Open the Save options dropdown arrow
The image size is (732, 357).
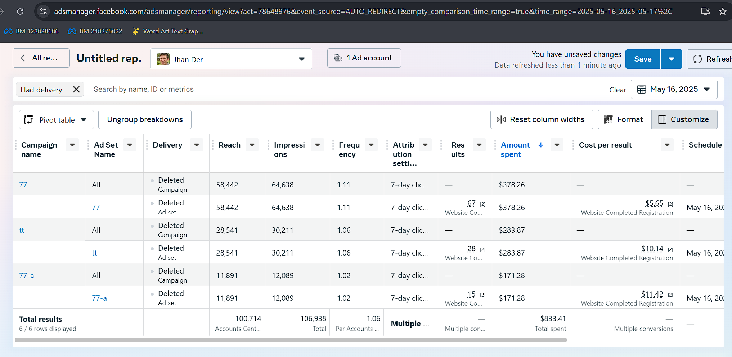pyautogui.click(x=671, y=59)
